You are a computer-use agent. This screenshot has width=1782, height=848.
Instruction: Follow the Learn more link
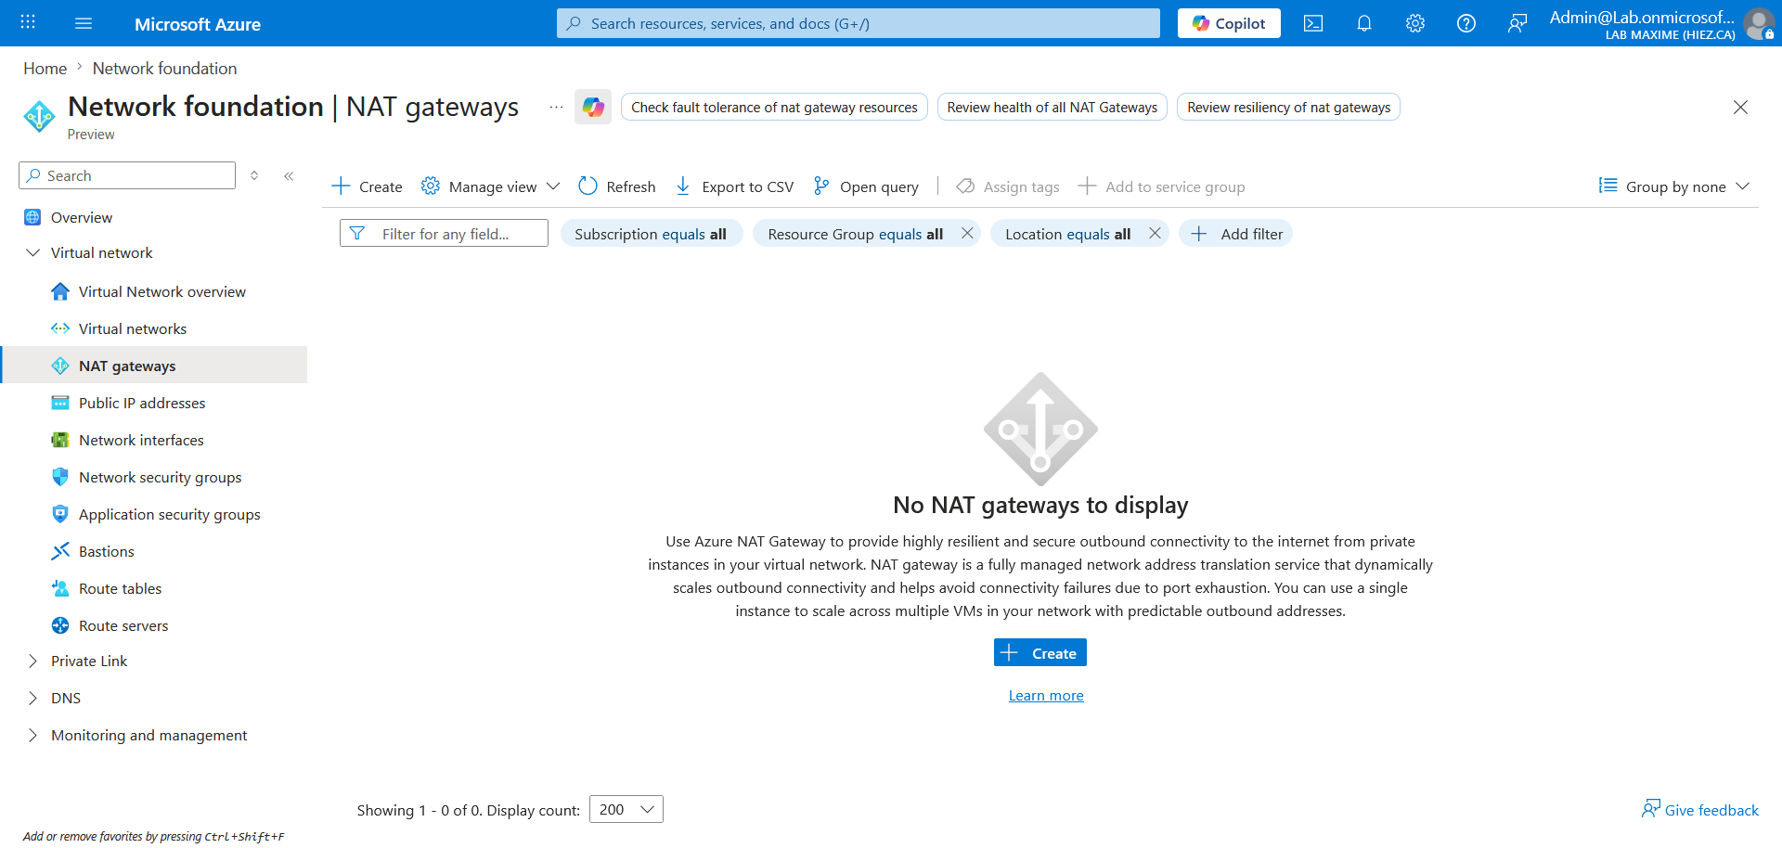click(x=1046, y=695)
